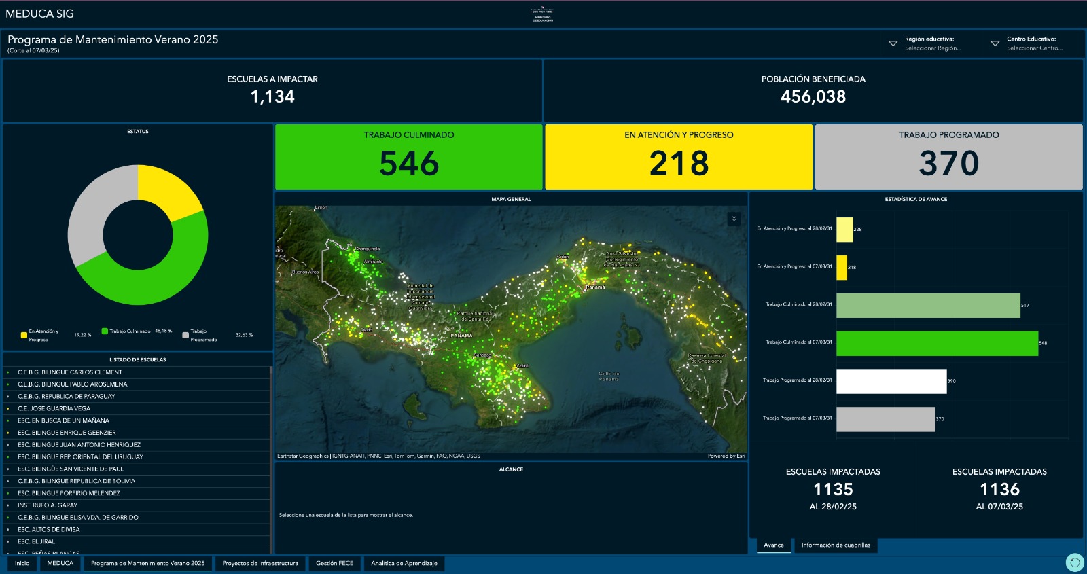The image size is (1087, 574).
Task: Select ESC. BILINGUE ENRIQUE GEENZIER row
Action: tap(137, 433)
